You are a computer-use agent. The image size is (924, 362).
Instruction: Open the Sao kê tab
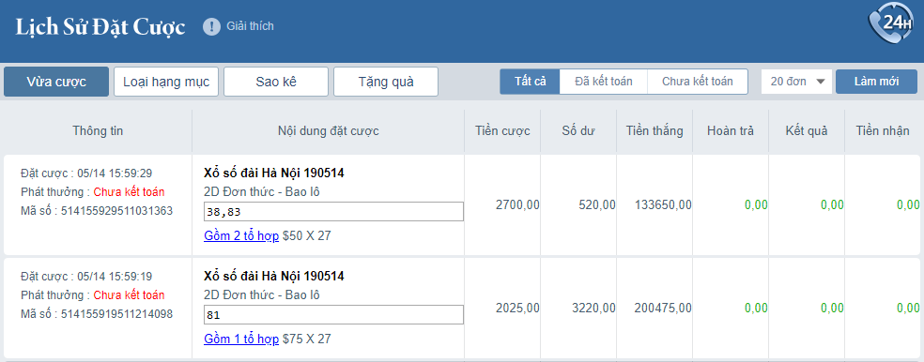pyautogui.click(x=276, y=82)
